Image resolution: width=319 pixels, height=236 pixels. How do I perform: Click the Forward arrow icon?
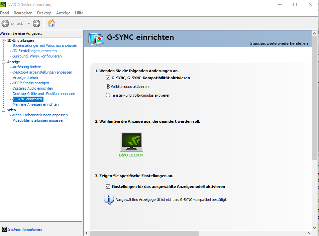pos(37,23)
